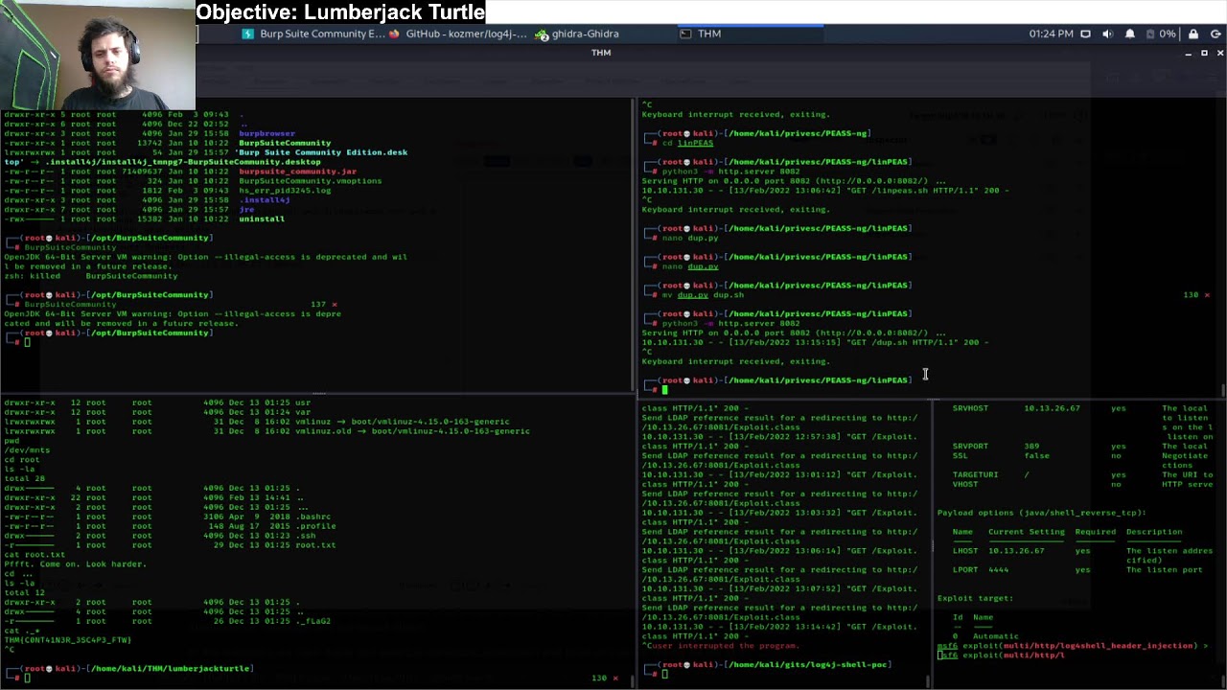Open the notifications bell icon
1227x690 pixels.
pos(1129,34)
